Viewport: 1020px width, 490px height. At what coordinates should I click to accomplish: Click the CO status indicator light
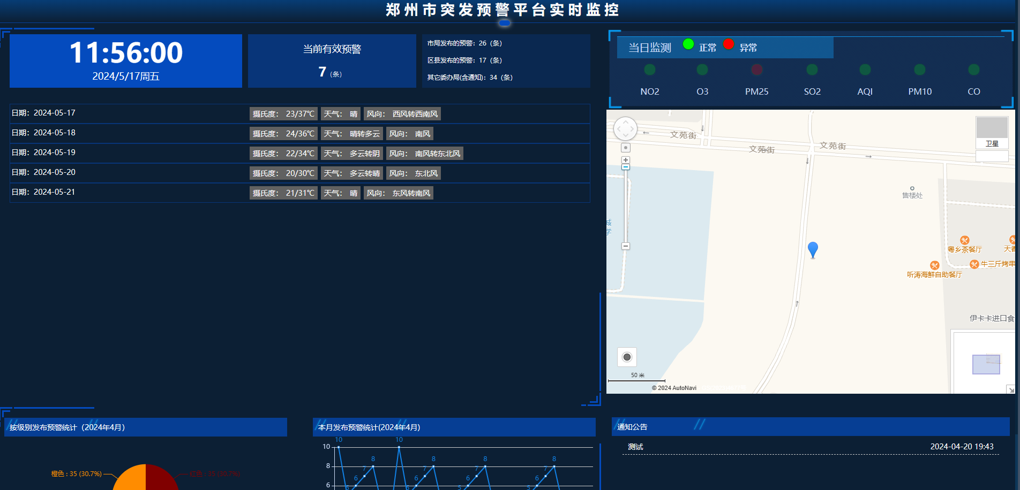pos(974,70)
